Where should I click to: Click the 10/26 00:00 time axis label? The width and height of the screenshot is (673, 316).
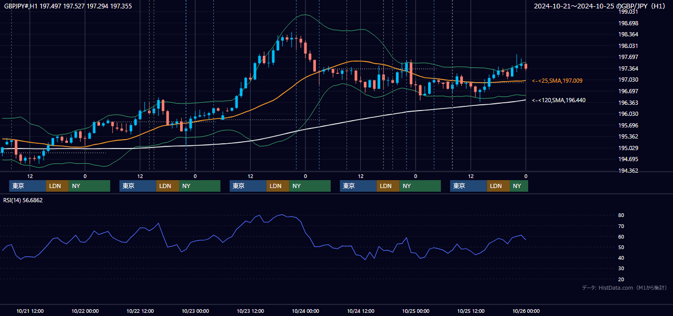tap(526, 311)
